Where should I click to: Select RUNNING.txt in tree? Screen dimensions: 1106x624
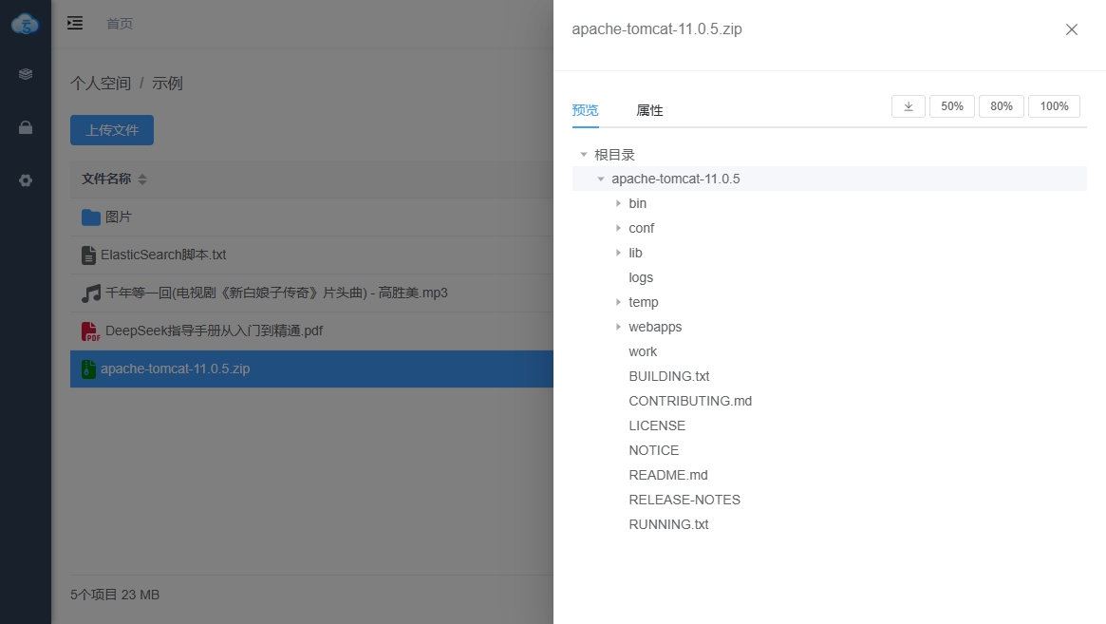pyautogui.click(x=668, y=524)
